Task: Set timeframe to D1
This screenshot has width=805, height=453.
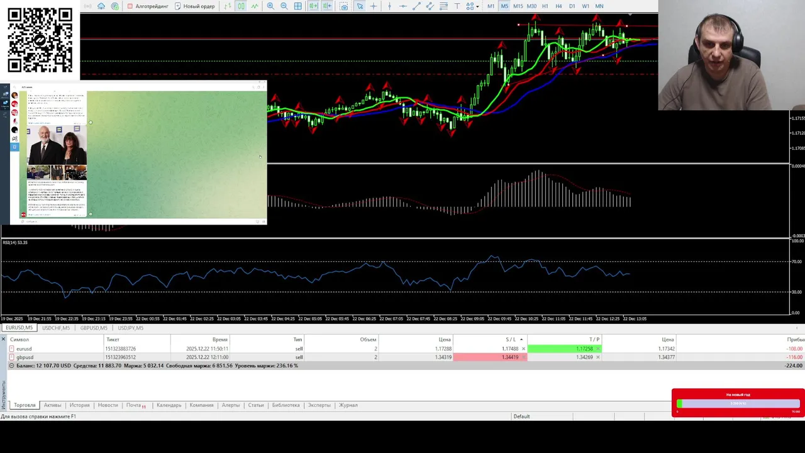Action: click(x=572, y=6)
